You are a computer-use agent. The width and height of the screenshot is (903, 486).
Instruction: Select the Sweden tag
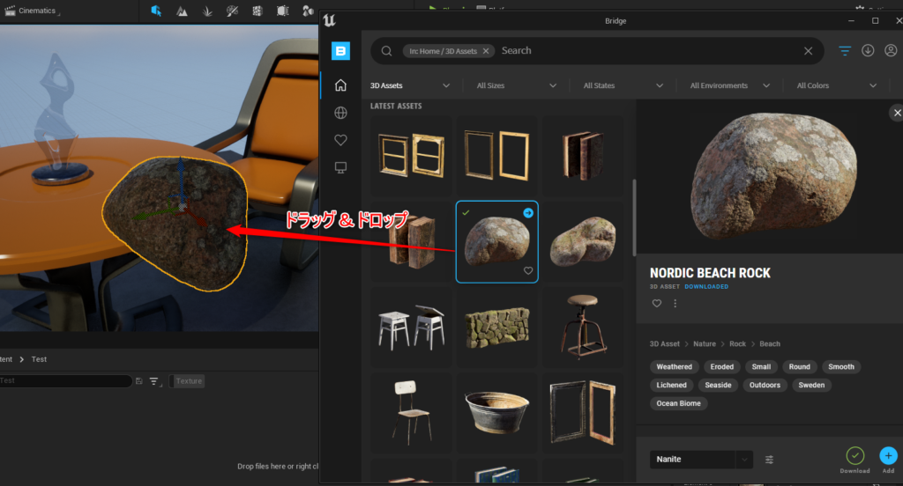coord(811,386)
